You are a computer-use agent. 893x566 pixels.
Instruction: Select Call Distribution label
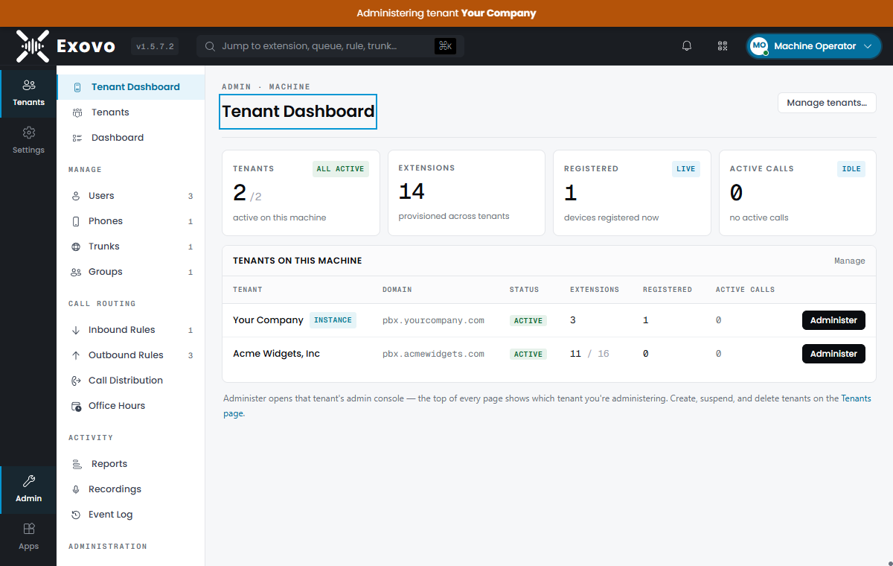(126, 381)
